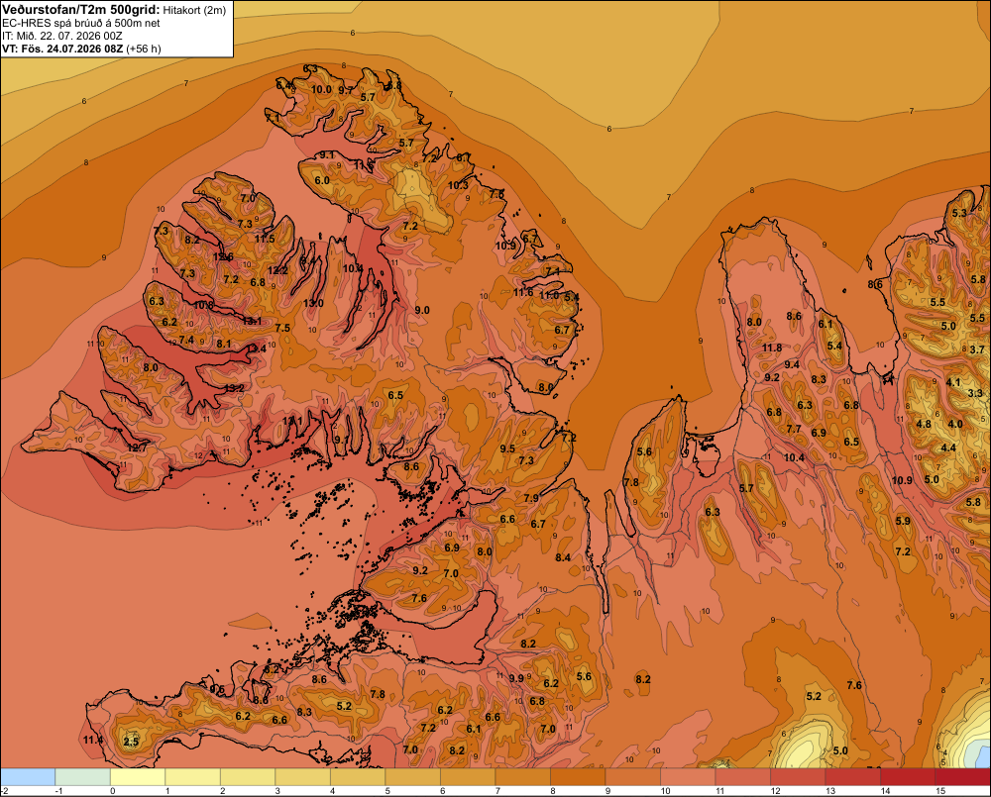The width and height of the screenshot is (991, 797).
Task: Select the '10.0' temperature value
Action: (x=321, y=89)
